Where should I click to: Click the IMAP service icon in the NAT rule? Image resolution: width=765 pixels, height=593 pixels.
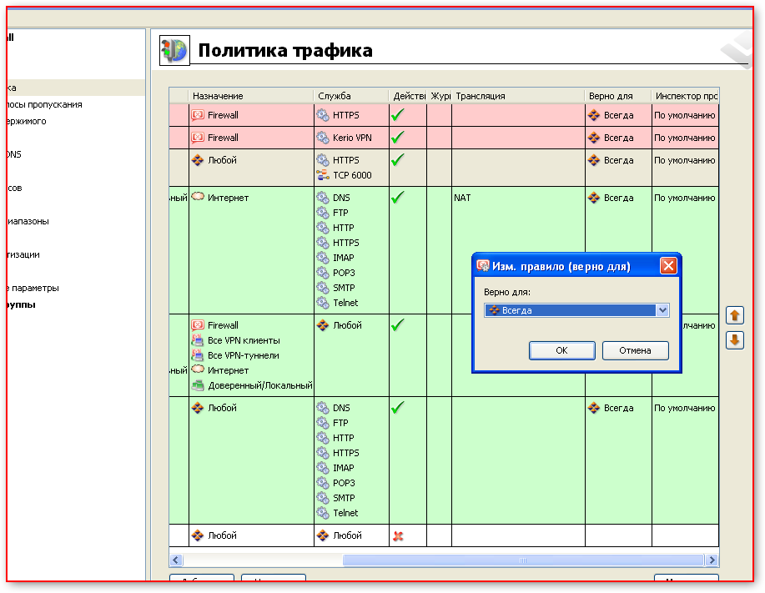[x=323, y=258]
